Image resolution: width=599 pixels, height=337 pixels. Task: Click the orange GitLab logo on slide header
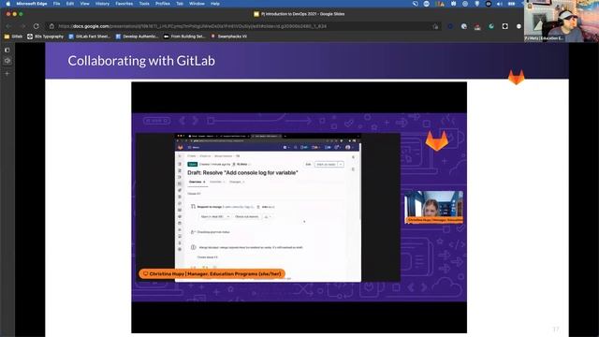(x=516, y=77)
